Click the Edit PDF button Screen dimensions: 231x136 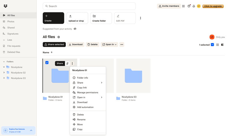125,18
